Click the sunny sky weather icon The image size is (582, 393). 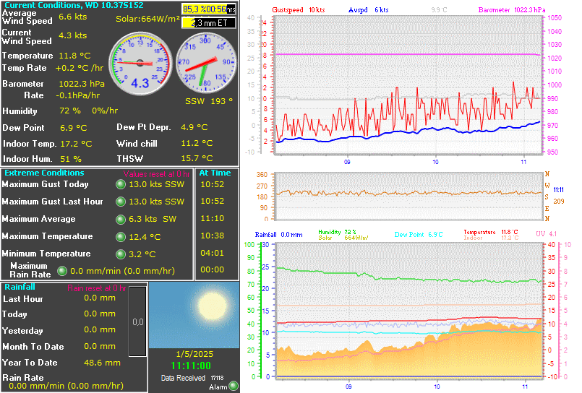194,315
